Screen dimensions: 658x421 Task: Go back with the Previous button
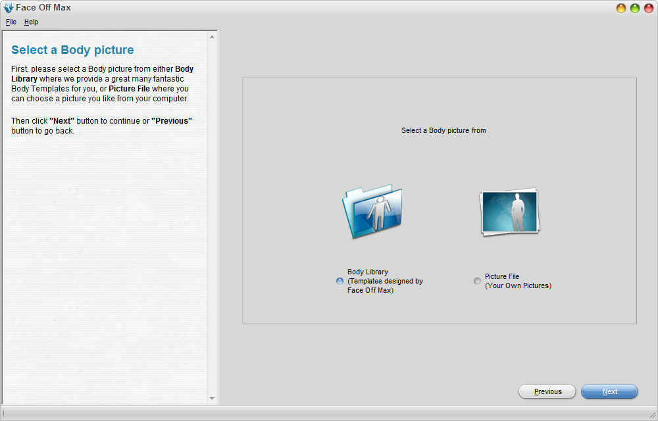(547, 391)
